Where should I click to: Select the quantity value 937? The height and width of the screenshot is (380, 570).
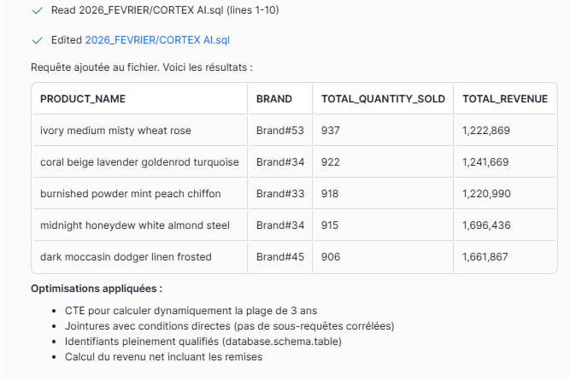coord(331,131)
